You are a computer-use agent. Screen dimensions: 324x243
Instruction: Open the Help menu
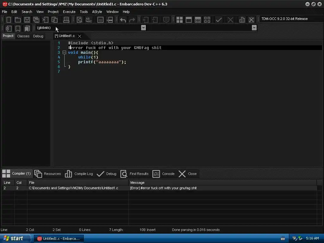pos(126,12)
